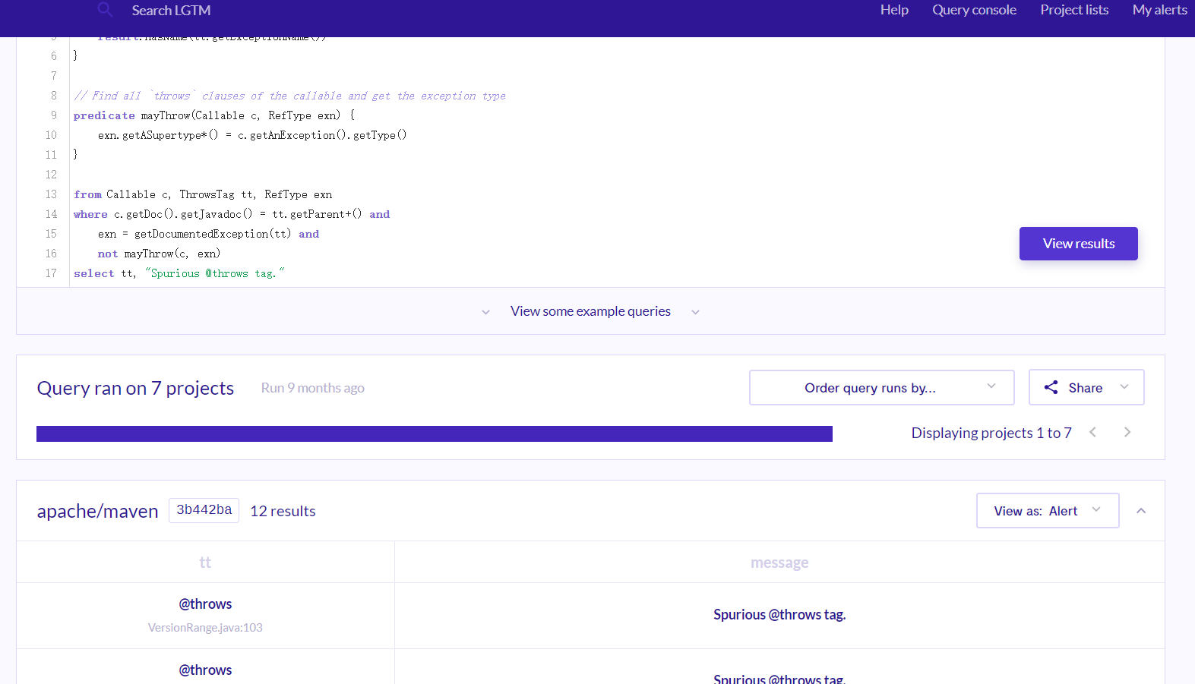The width and height of the screenshot is (1195, 684).
Task: Open View as: Alert dropdown
Action: click(1048, 511)
